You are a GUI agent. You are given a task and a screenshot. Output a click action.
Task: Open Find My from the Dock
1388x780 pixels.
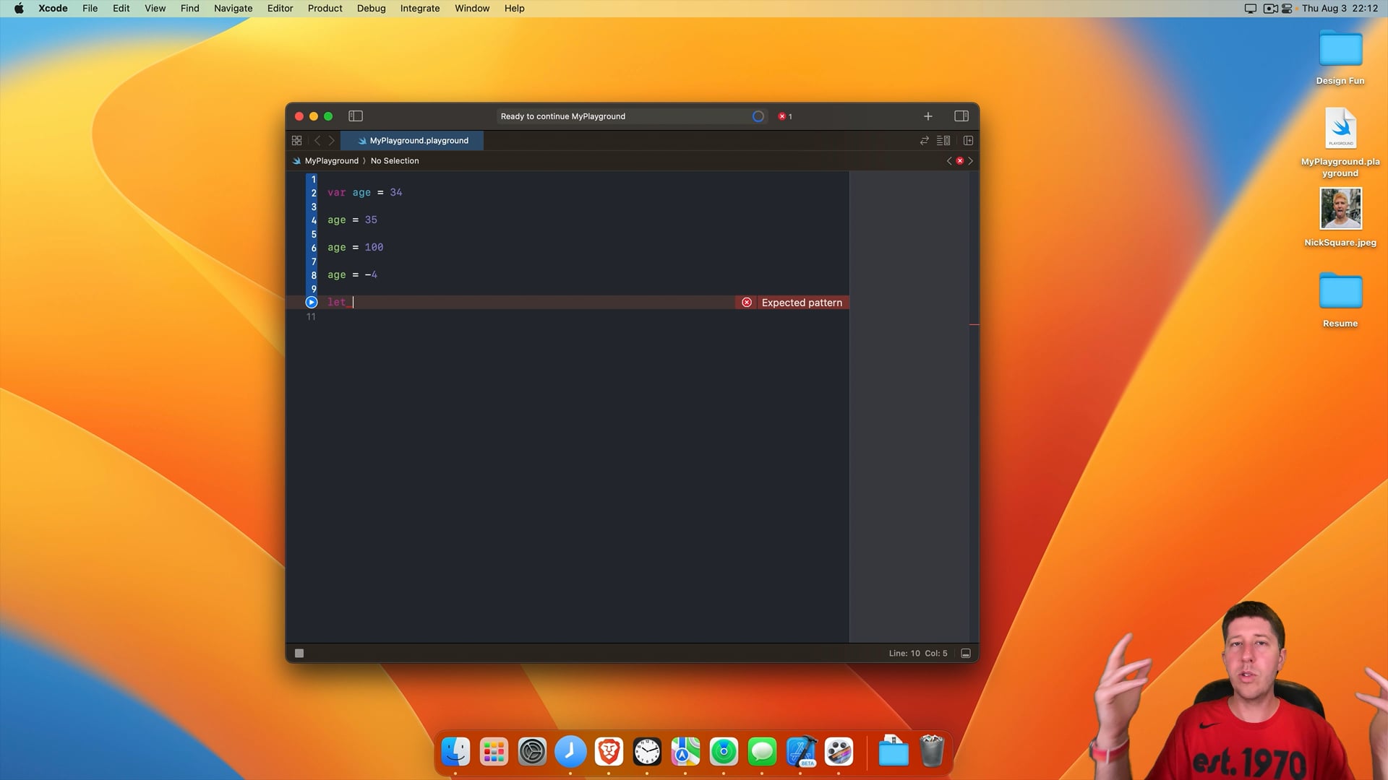pos(724,752)
